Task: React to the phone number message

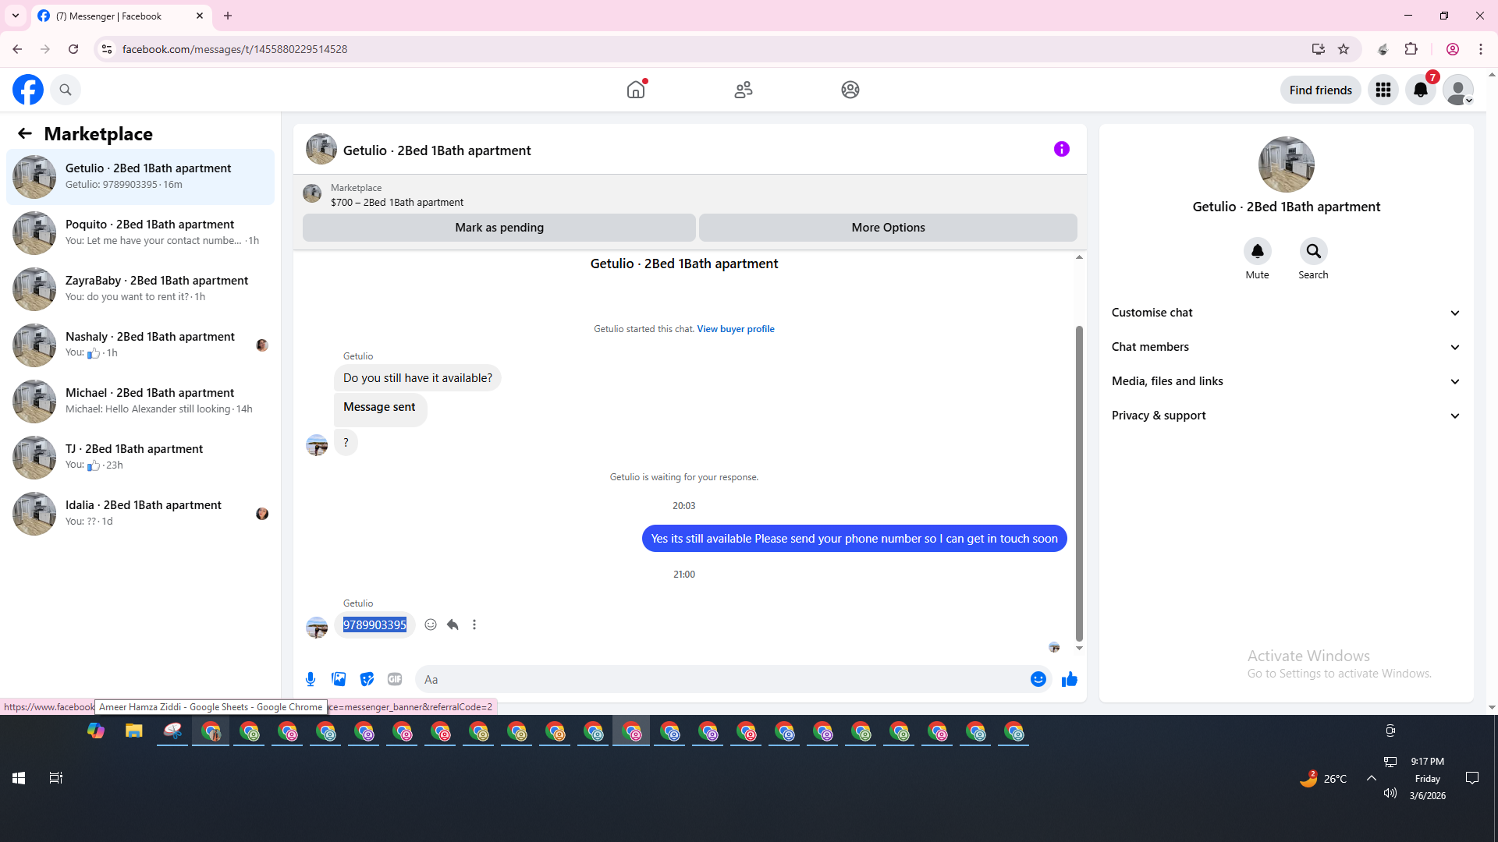Action: [x=431, y=624]
